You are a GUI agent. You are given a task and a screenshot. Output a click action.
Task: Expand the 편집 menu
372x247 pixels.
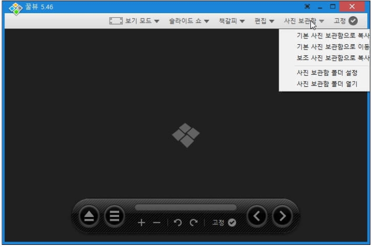(265, 21)
